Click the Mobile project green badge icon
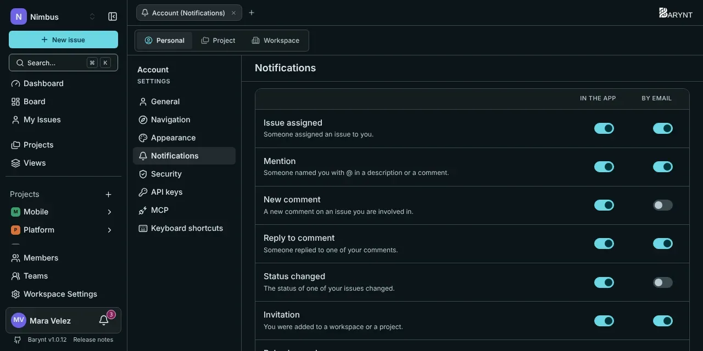The width and height of the screenshot is (703, 351). click(15, 212)
